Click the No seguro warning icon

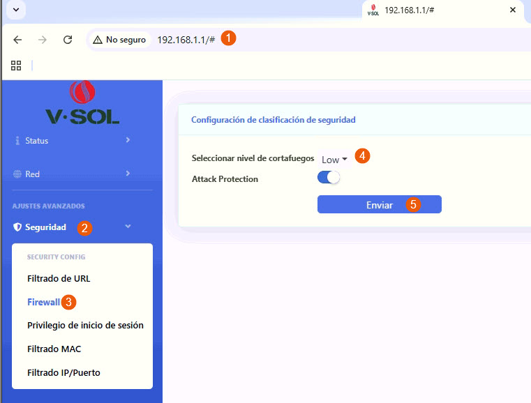[x=97, y=40]
